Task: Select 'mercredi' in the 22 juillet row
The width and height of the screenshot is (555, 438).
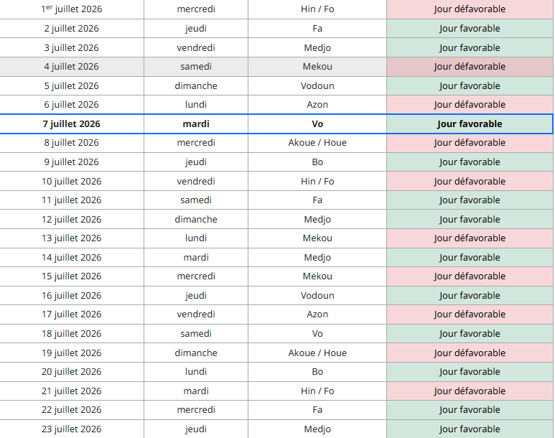Action: [x=196, y=410]
